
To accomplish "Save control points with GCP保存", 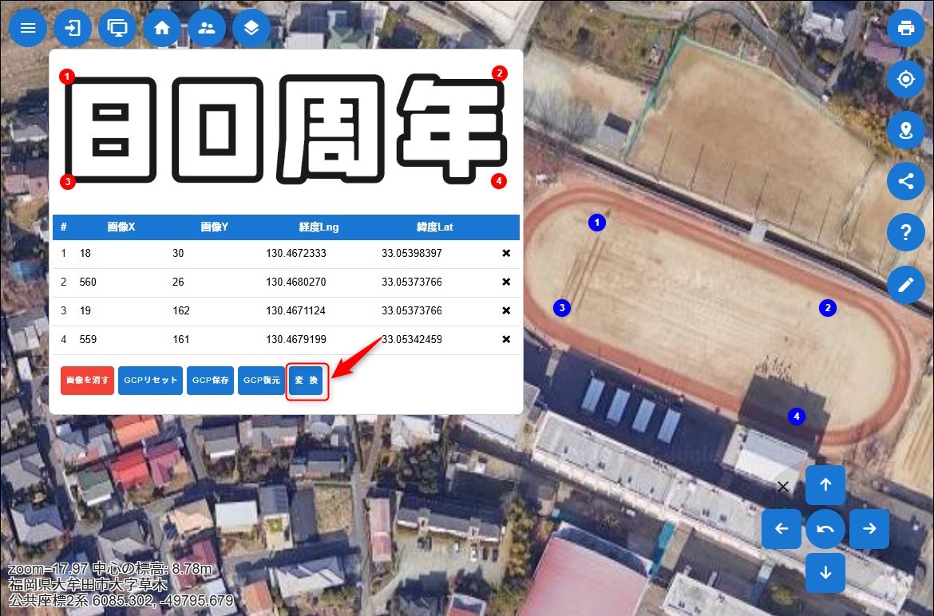I will coord(211,381).
